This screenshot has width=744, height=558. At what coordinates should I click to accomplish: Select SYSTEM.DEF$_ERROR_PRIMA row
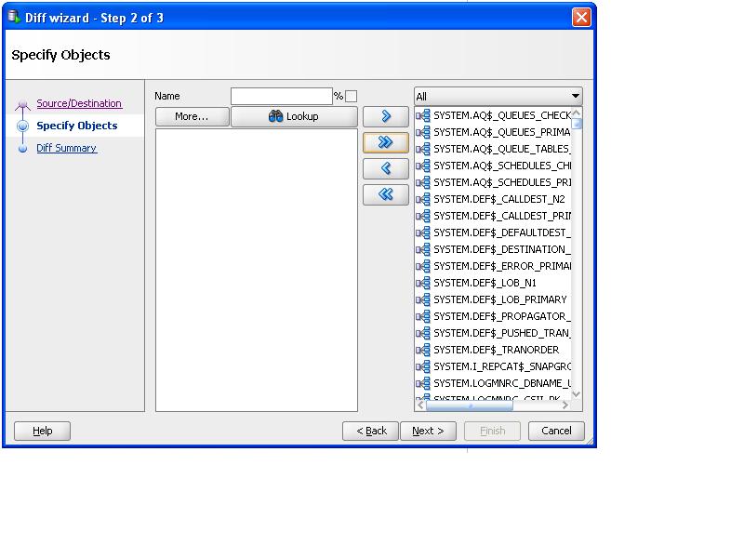pyautogui.click(x=494, y=266)
